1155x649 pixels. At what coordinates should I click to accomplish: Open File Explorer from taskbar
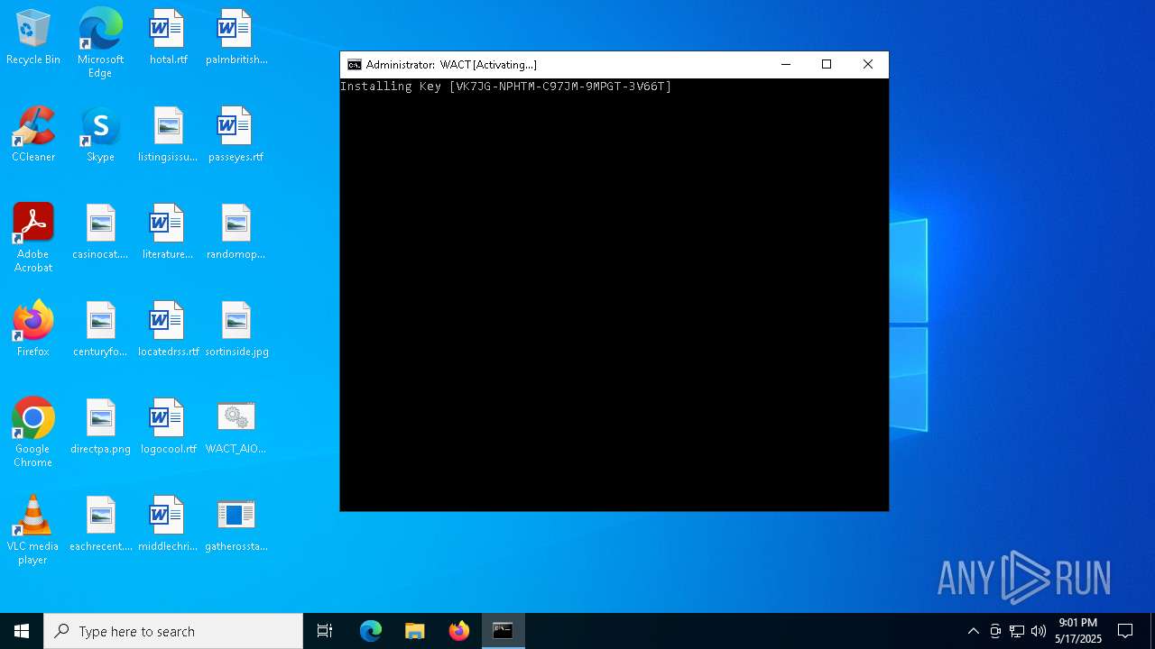[415, 631]
